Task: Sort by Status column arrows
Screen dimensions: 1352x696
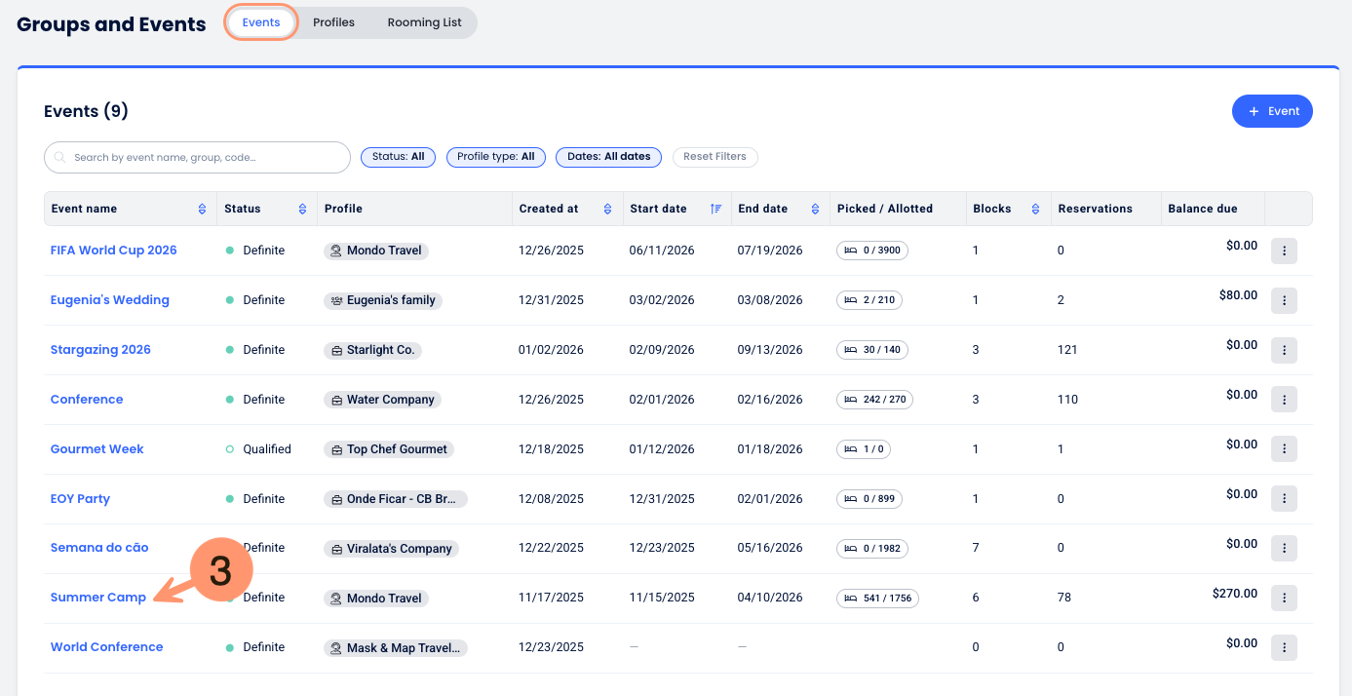Action: click(301, 209)
